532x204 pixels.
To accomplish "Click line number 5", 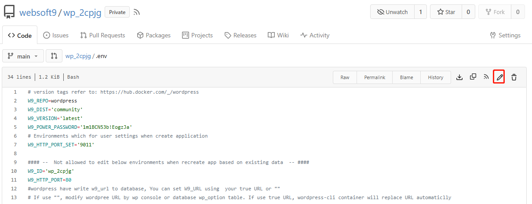I will [x=15, y=127].
